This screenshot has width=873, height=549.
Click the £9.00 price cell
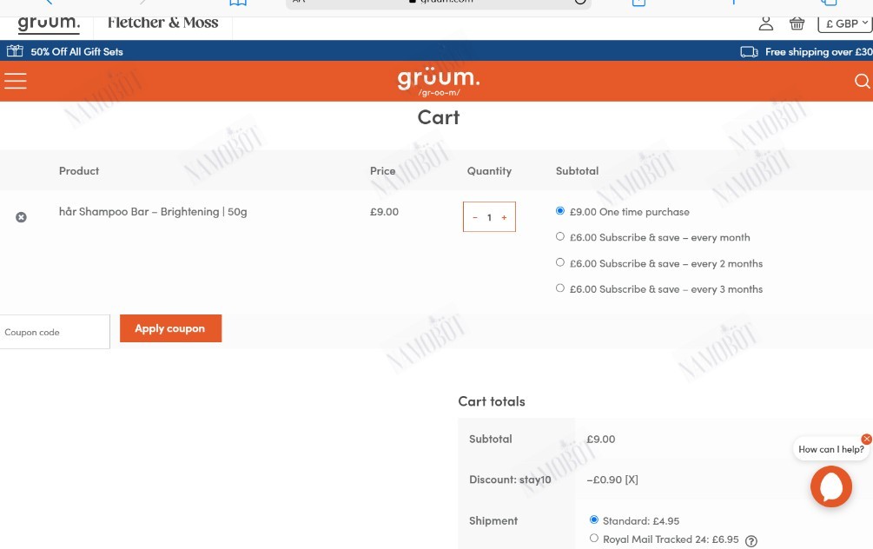tap(384, 212)
